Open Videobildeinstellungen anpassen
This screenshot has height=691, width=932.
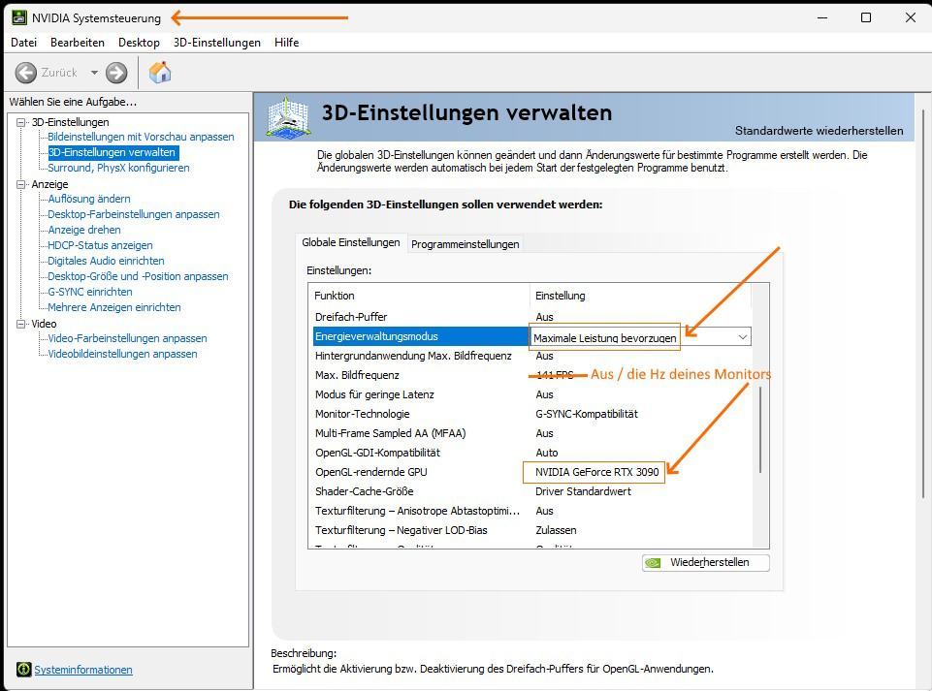122,354
